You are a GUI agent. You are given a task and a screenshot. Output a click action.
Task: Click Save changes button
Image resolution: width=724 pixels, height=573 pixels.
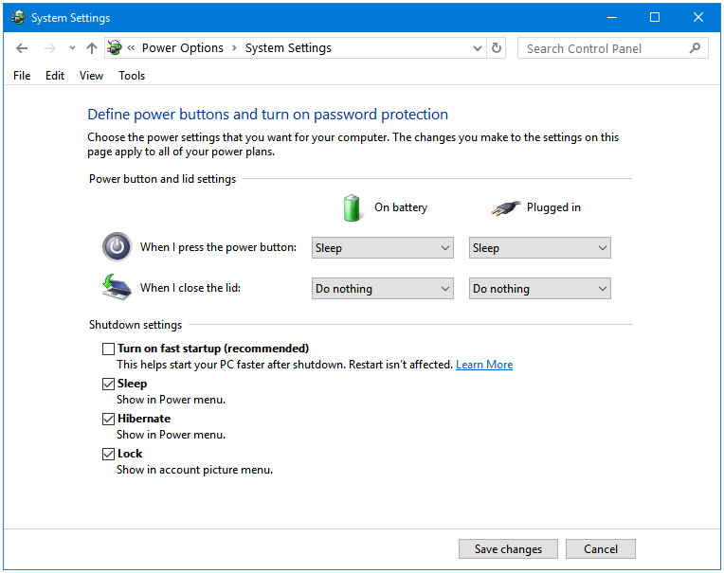click(508, 549)
